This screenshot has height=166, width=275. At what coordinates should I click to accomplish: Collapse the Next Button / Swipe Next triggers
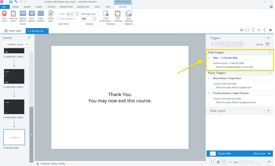[x=209, y=78]
